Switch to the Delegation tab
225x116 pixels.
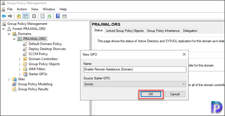click(x=190, y=31)
